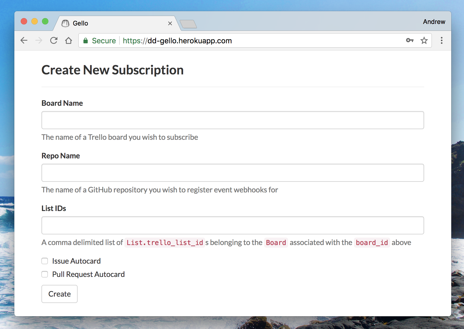The image size is (464, 329).
Task: Click into the Board Name field
Action: 233,120
